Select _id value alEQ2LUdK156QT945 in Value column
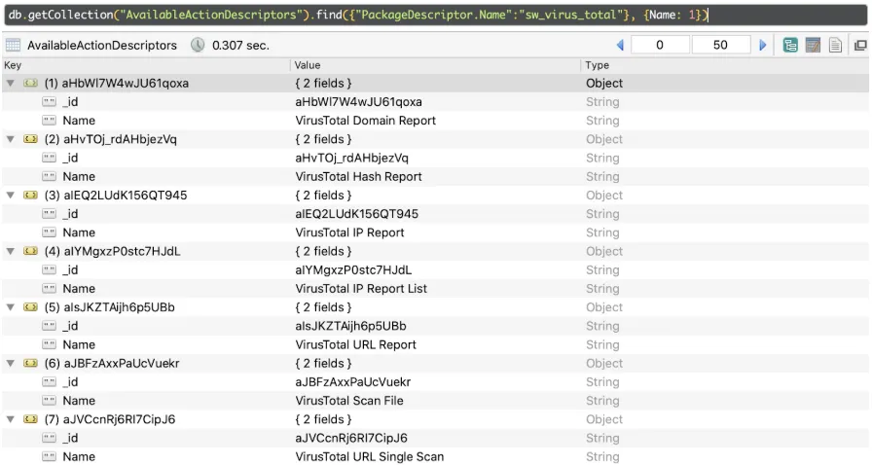Screen dimensions: 872x465 pyautogui.click(x=356, y=214)
